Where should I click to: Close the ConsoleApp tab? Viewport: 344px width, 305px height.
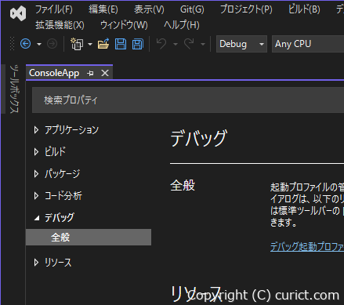(x=105, y=73)
